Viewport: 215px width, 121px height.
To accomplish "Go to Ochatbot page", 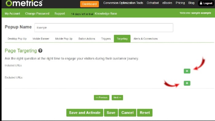I will click(153, 3).
